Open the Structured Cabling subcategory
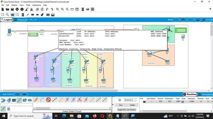The height and width of the screenshot is (119, 213). tap(9, 109)
